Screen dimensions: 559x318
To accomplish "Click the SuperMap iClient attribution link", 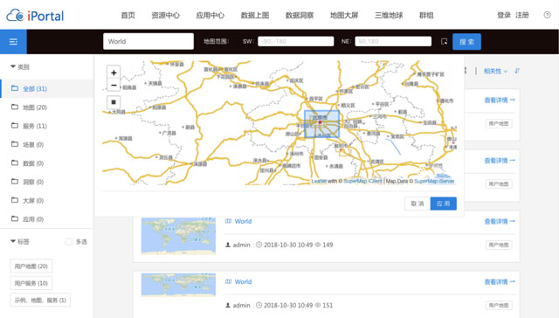I will tap(362, 181).
